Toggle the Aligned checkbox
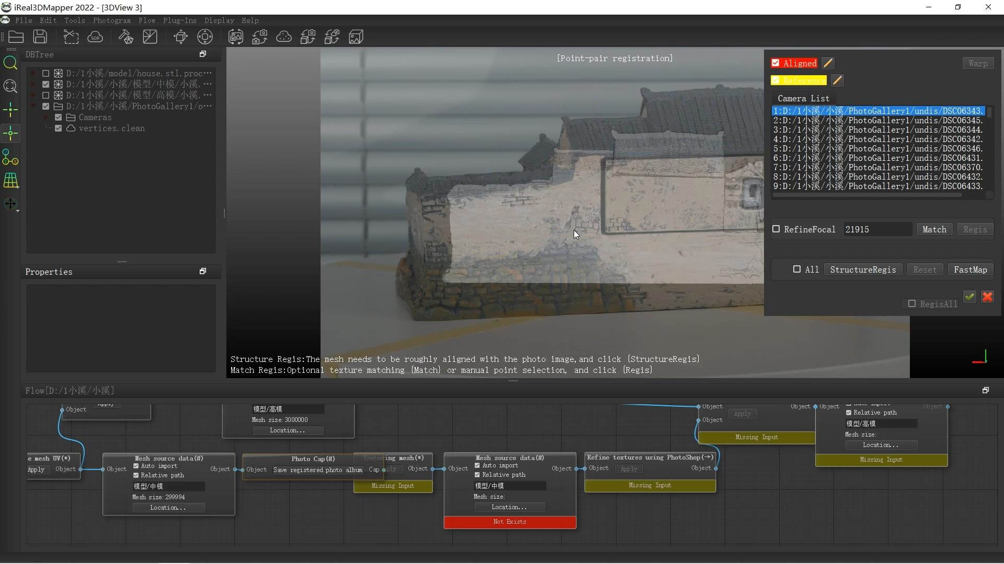1004x564 pixels. coord(775,63)
